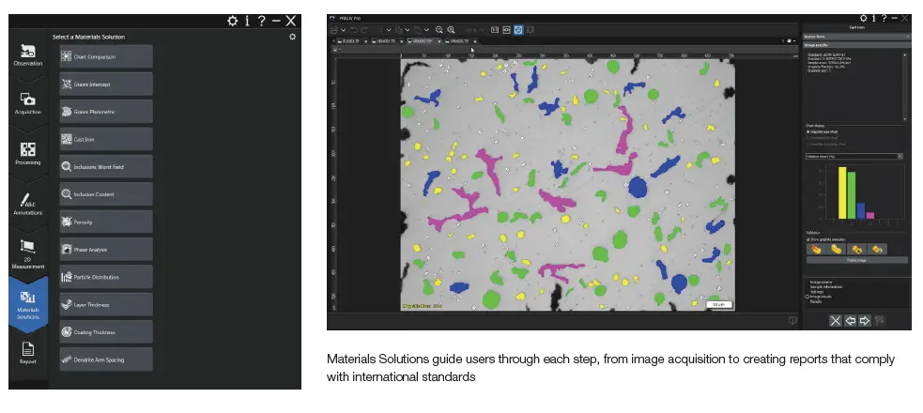
Task: Go to the Report sidebar tab
Action: (27, 353)
